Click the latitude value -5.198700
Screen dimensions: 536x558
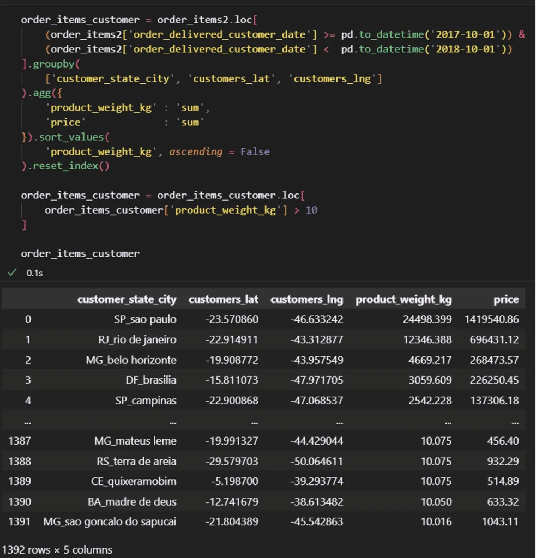pos(234,482)
